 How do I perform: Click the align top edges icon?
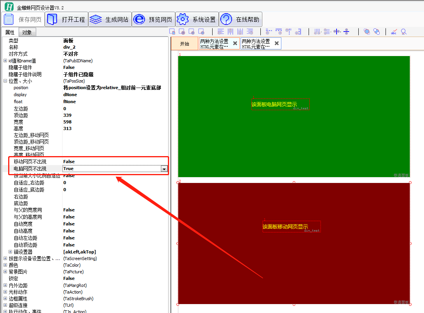coord(230,32)
